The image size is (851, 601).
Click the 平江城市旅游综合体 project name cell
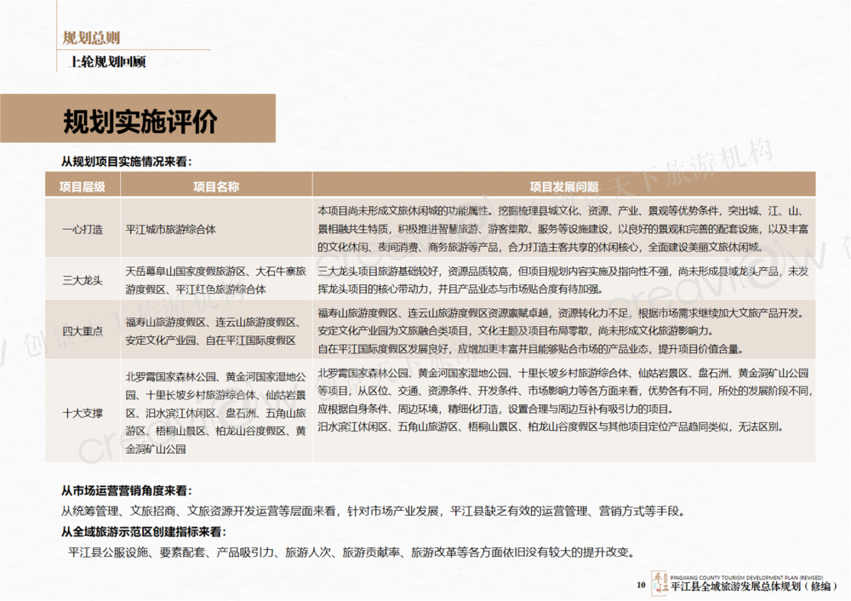(x=171, y=229)
